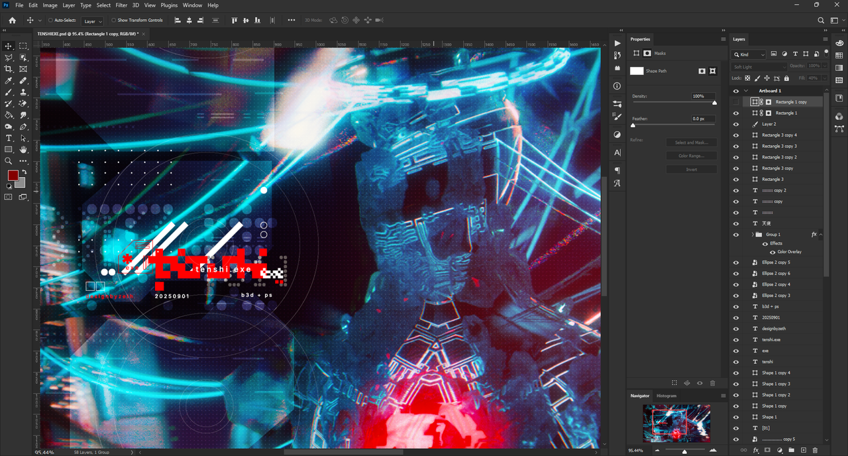This screenshot has width=848, height=456.
Task: Select the Hand tool
Action: tap(23, 149)
